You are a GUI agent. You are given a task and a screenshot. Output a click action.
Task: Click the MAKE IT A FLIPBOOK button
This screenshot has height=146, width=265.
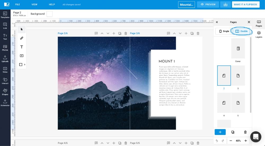pos(246,4)
